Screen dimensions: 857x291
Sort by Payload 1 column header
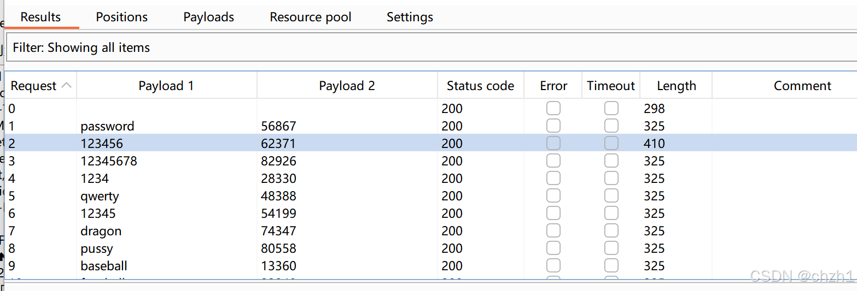[x=166, y=86]
